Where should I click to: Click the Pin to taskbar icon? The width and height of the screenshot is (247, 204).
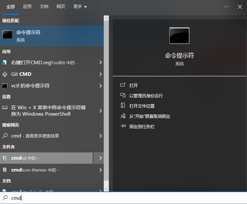coord(123,126)
